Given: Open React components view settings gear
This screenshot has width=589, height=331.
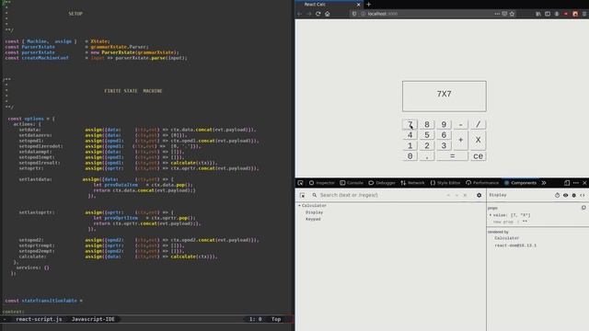Looking at the screenshot, I should [479, 195].
